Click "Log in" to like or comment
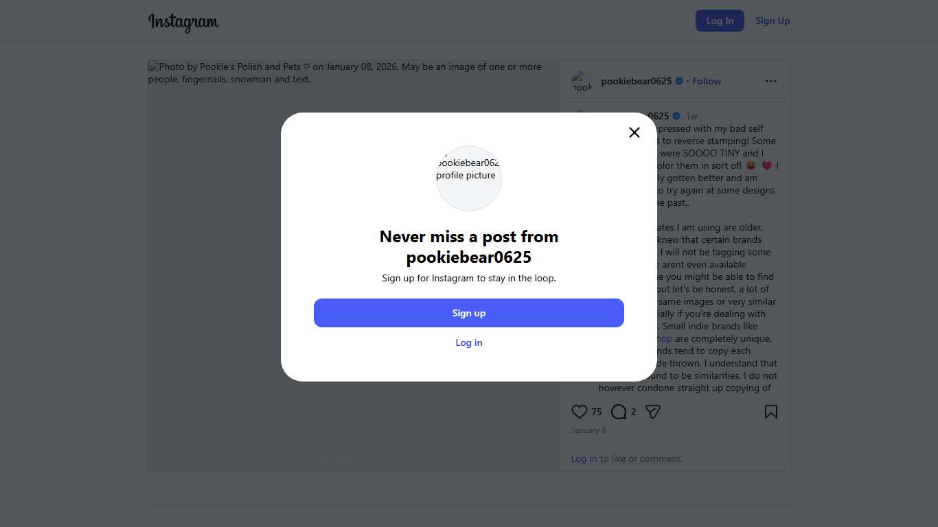 [x=584, y=458]
